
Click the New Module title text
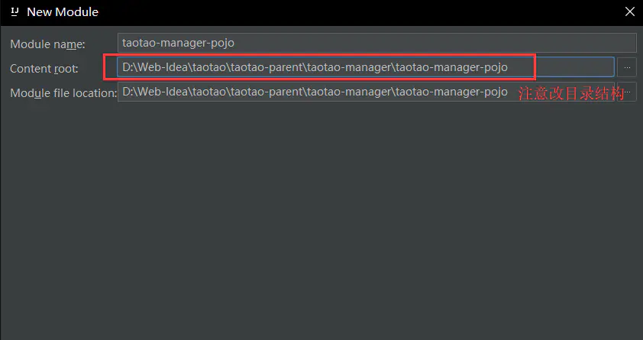coord(63,12)
